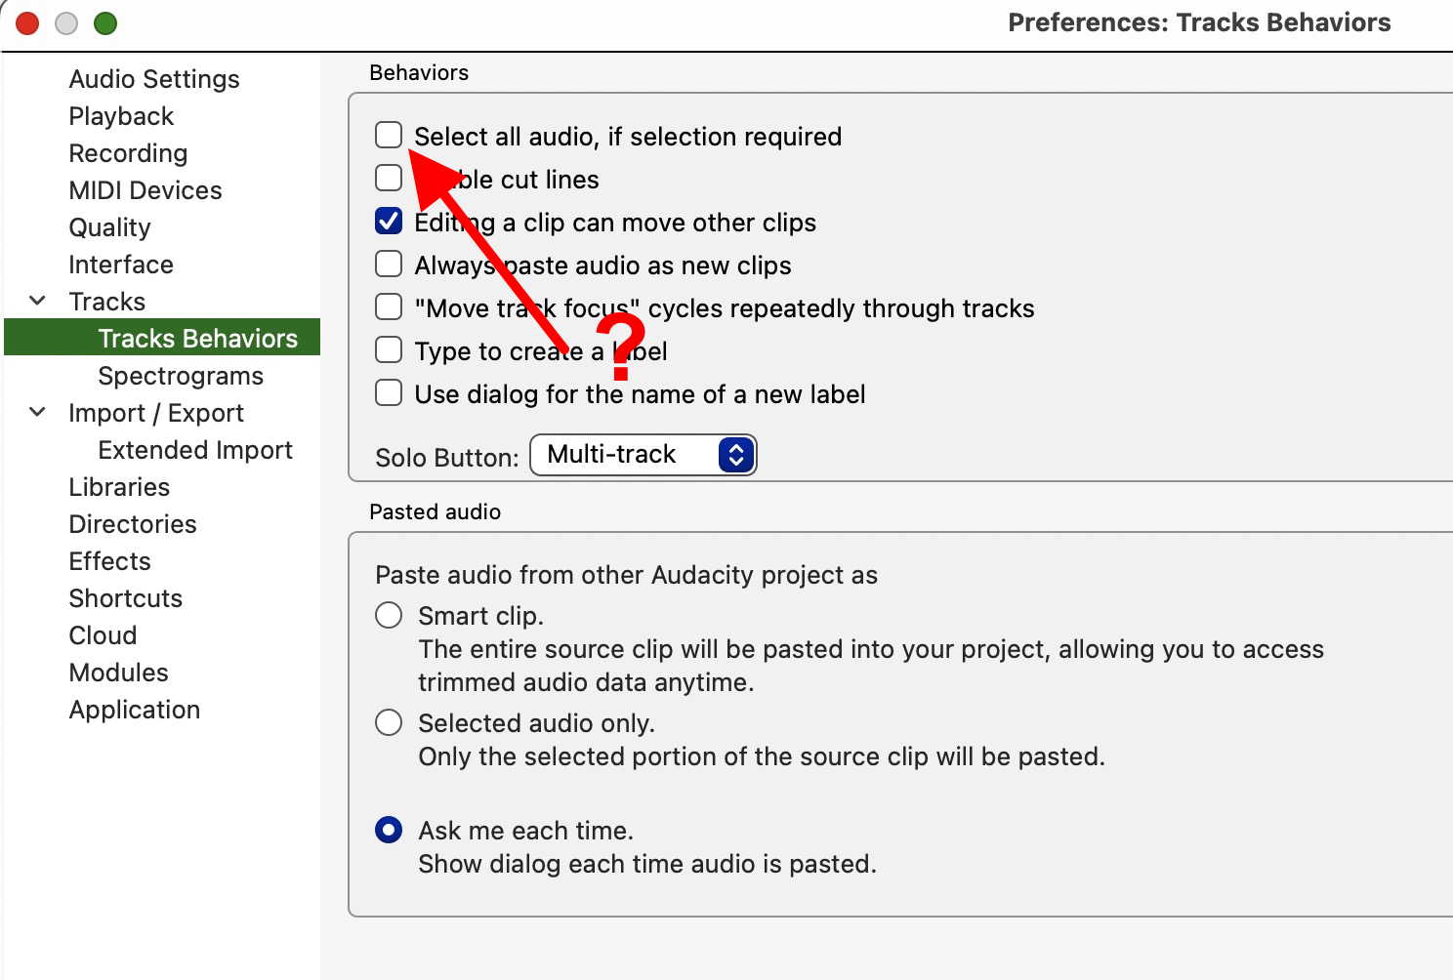This screenshot has height=980, width=1453.
Task: Select the Smart clip radio button
Action: click(389, 615)
